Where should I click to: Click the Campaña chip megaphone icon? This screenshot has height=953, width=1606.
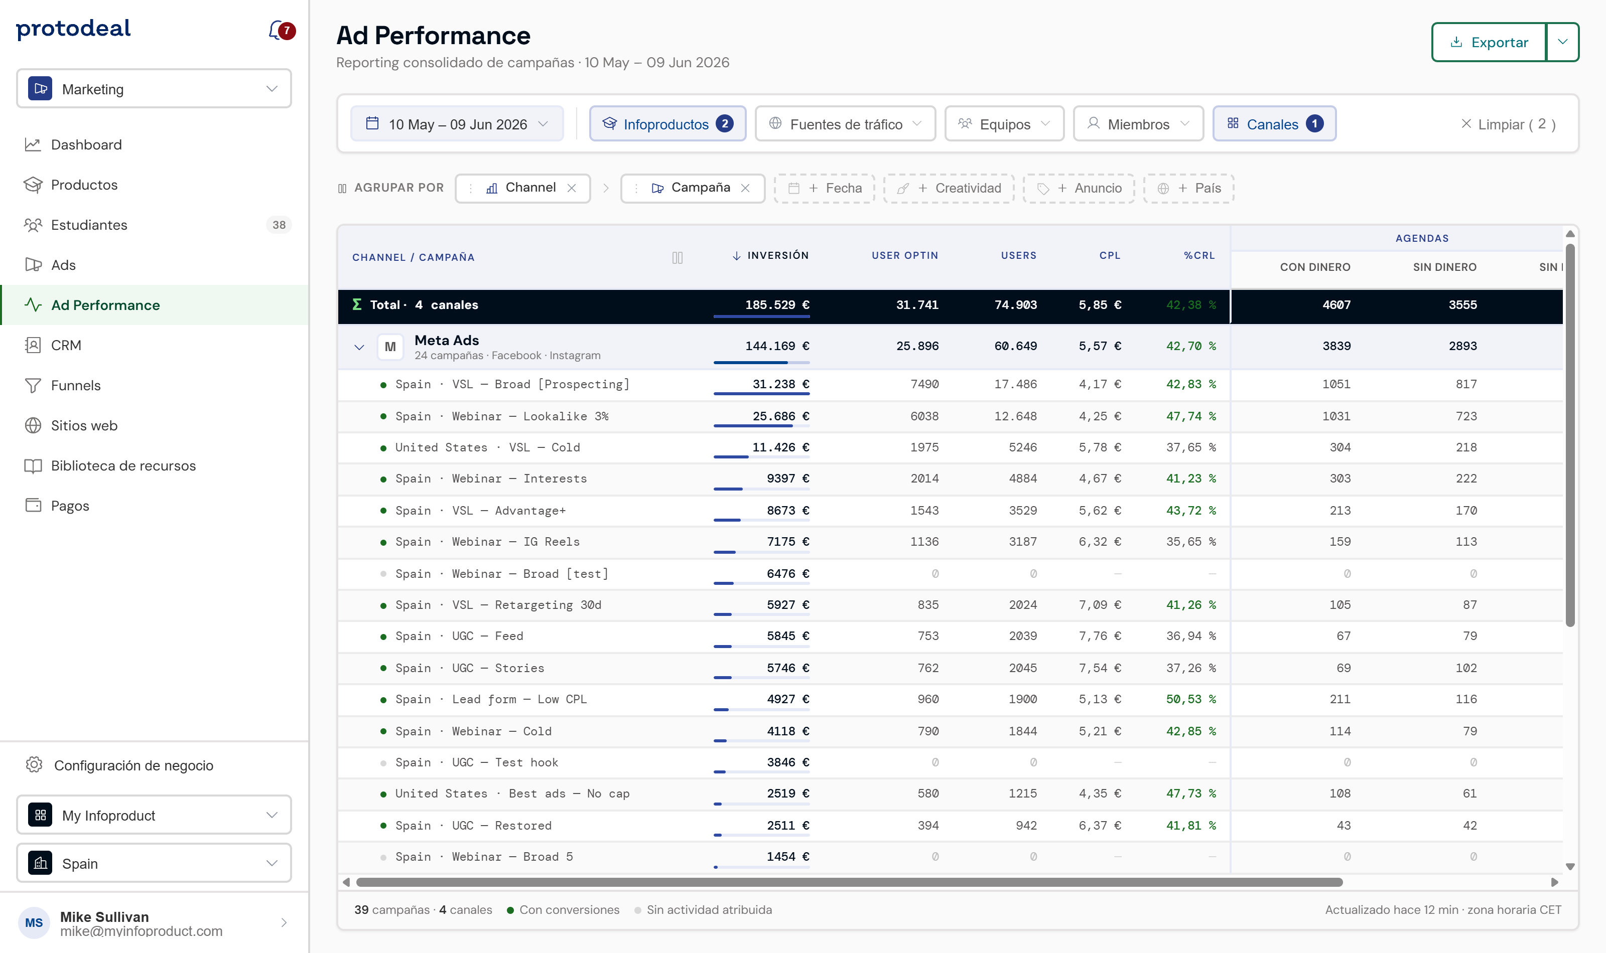pos(657,188)
